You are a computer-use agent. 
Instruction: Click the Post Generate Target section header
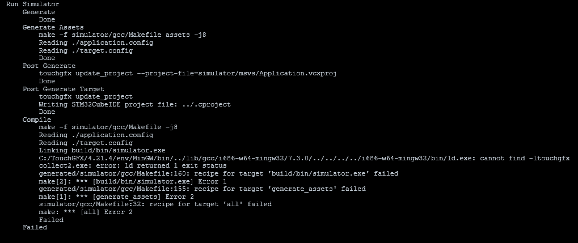63,89
